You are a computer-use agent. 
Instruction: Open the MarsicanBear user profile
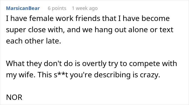coord(23,8)
